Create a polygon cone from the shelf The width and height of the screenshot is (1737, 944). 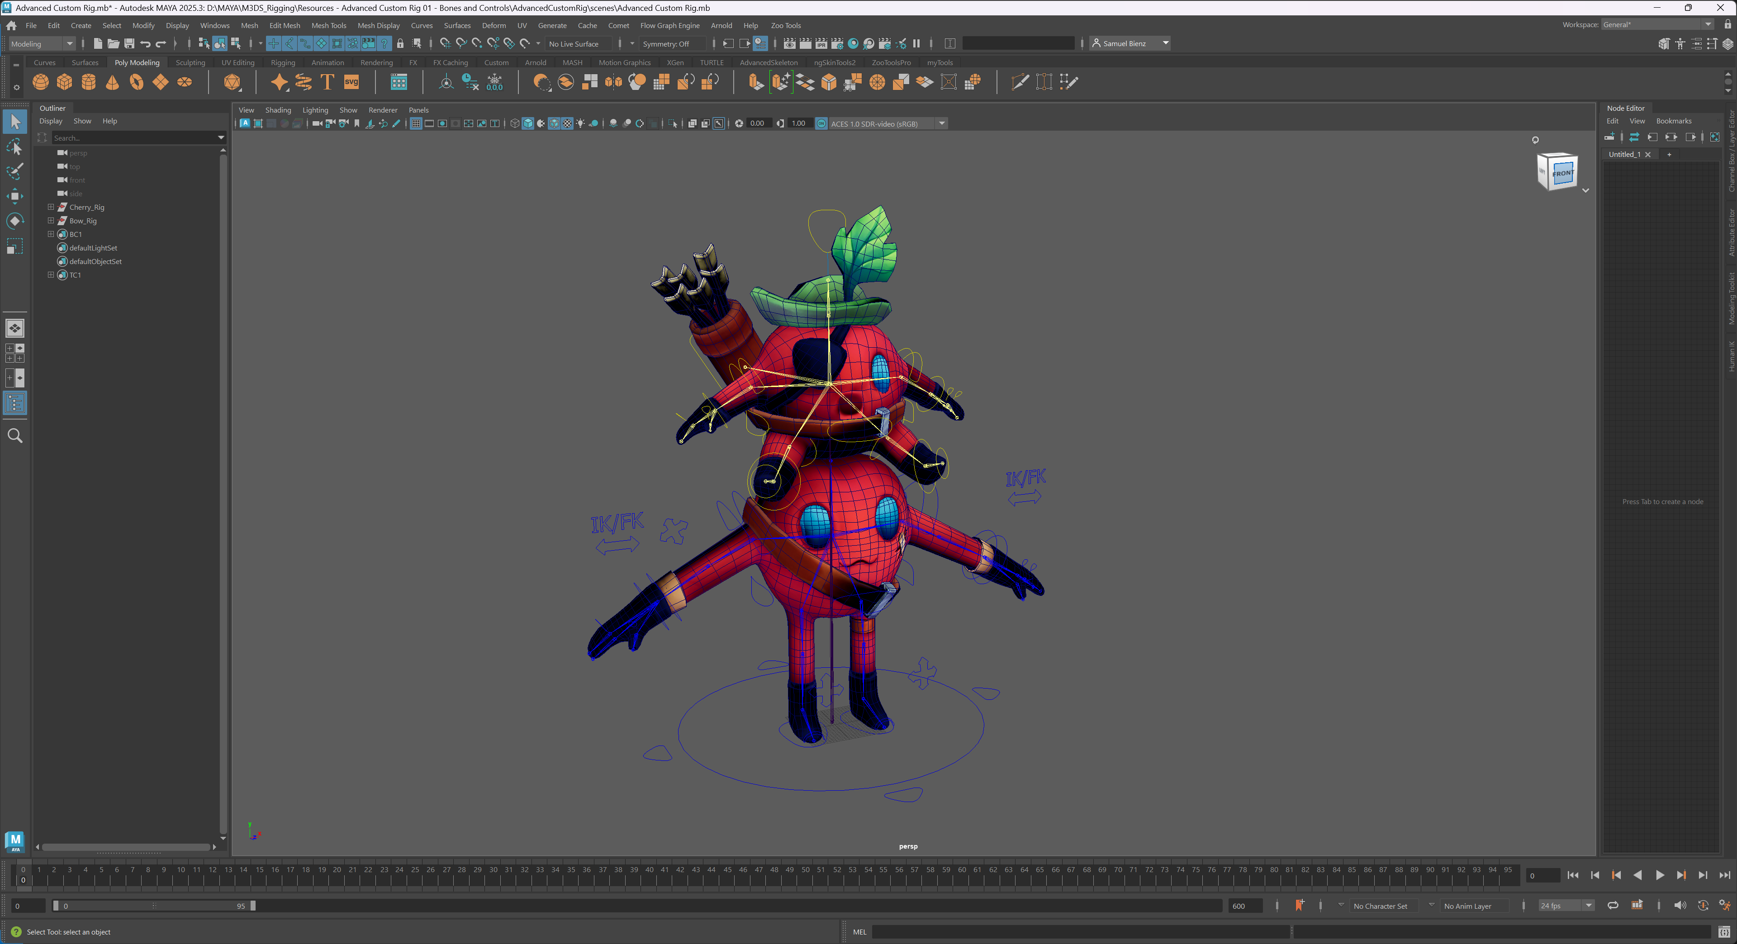click(113, 82)
